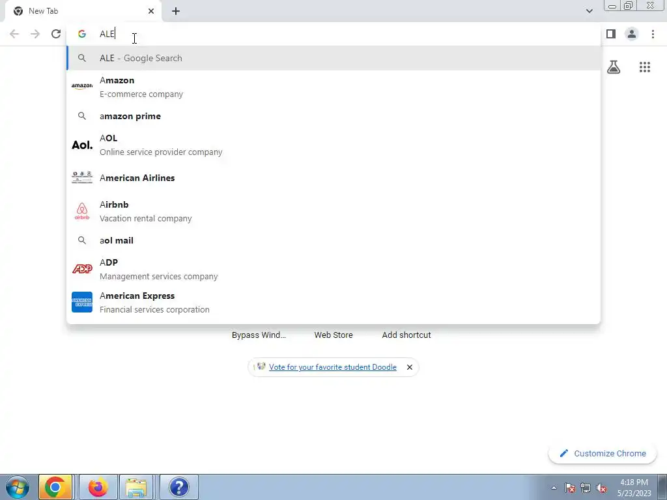Image resolution: width=667 pixels, height=500 pixels.
Task: Click the Google G icon in omnibox
Action: (x=82, y=34)
